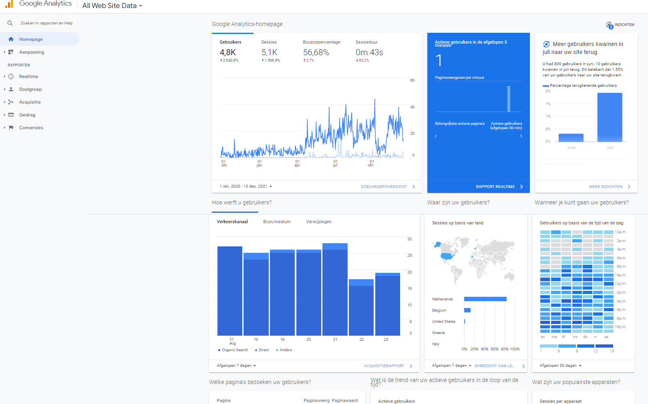Click the Gedrag window icon
Screen dimensions: 648x404
click(x=11, y=115)
